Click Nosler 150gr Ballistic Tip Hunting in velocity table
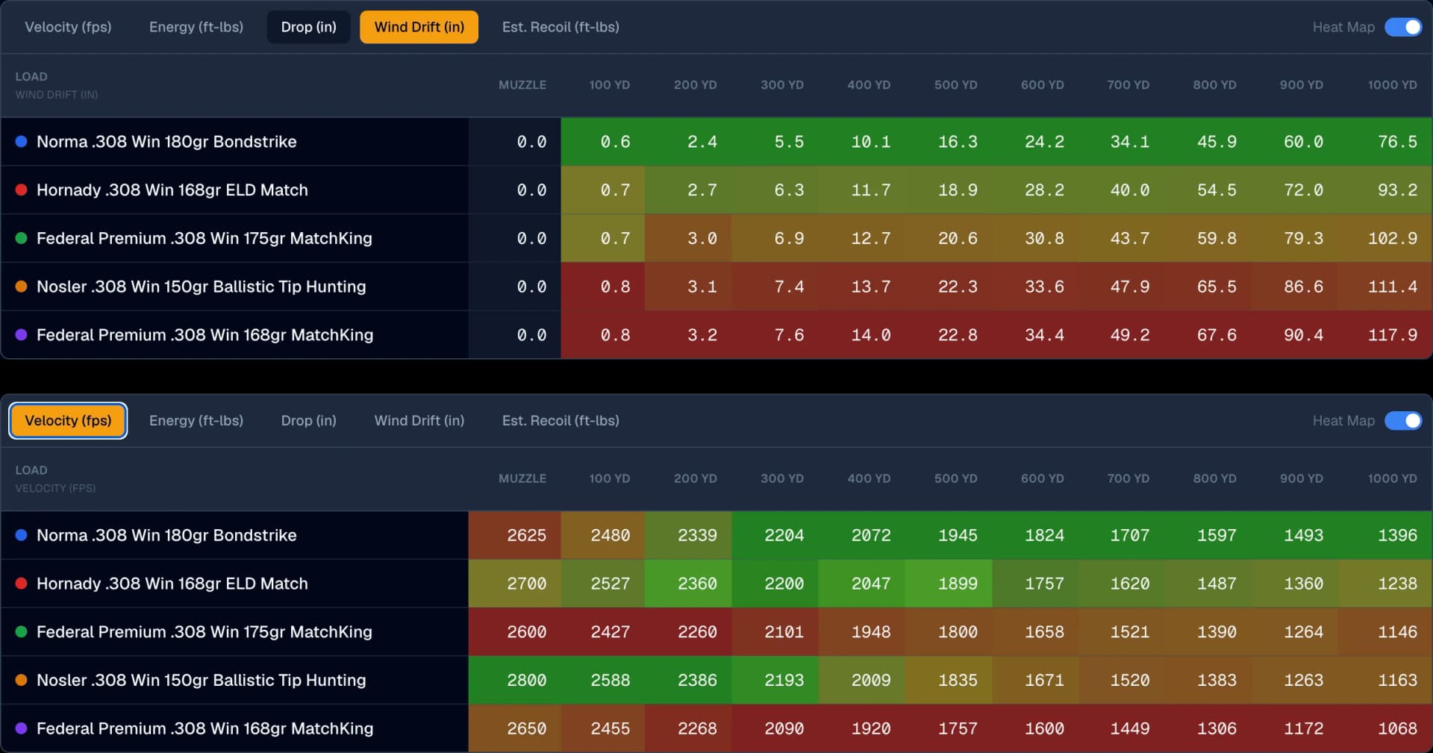The width and height of the screenshot is (1433, 753). (202, 681)
